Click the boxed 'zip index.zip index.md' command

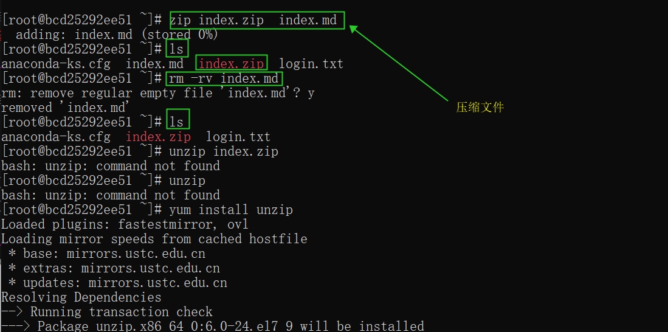tap(257, 20)
